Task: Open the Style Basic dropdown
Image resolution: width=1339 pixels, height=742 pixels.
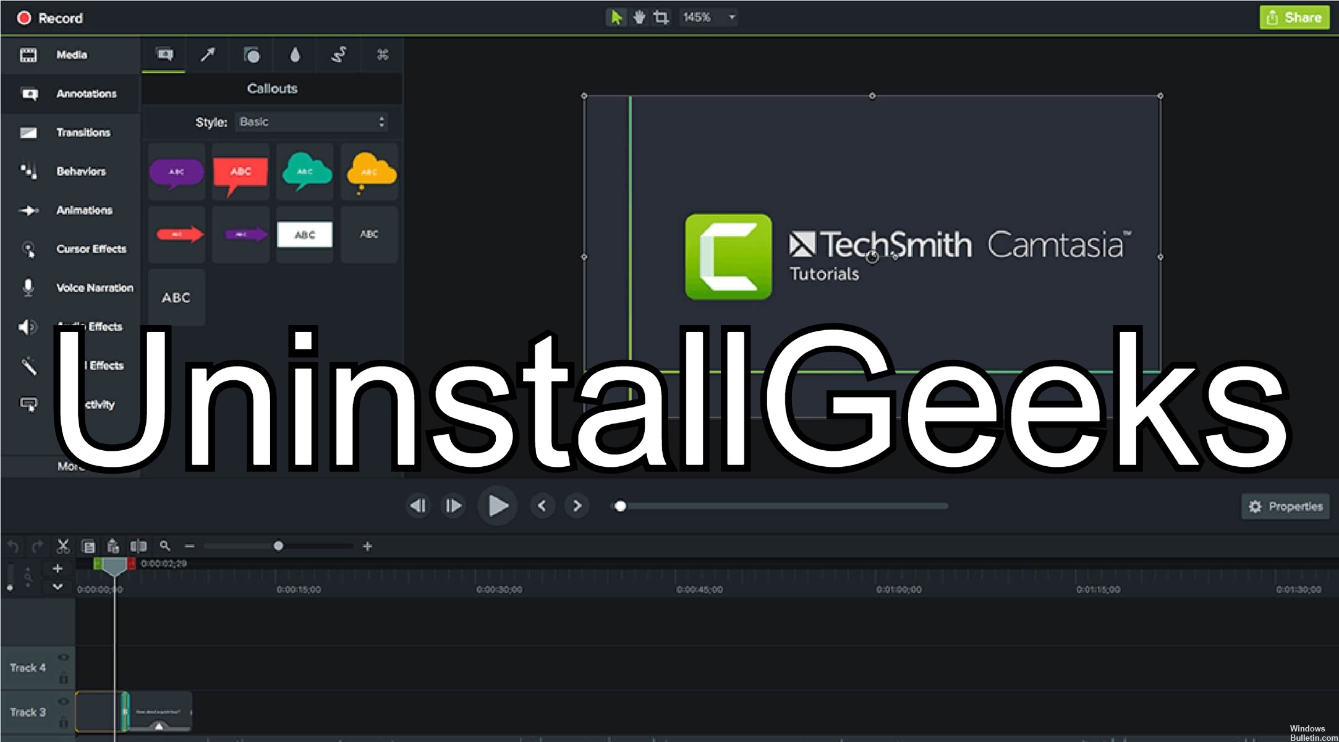Action: pyautogui.click(x=312, y=122)
